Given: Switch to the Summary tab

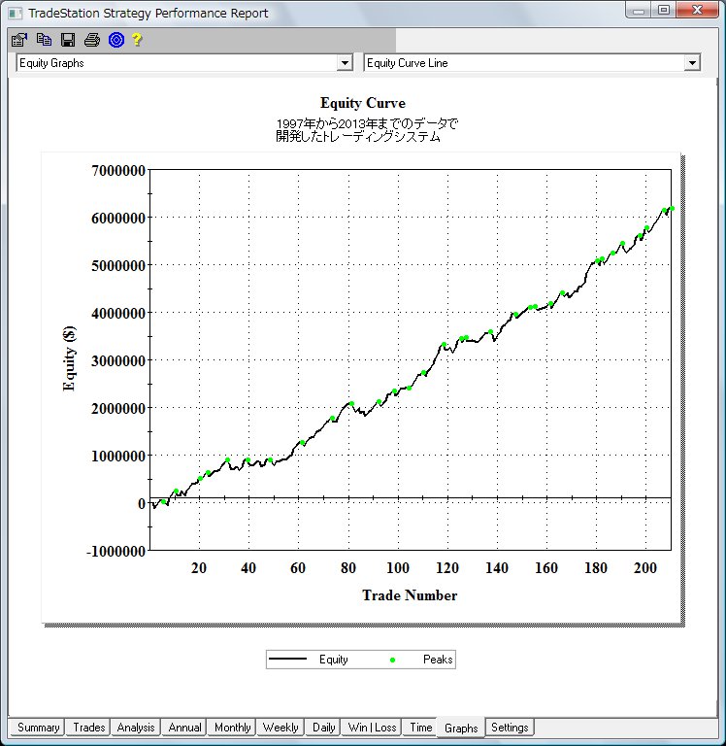Looking at the screenshot, I should pos(38,728).
